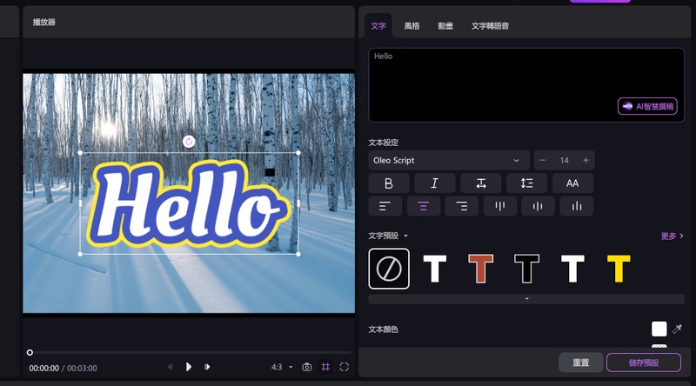Image resolution: width=696 pixels, height=386 pixels.
Task: Toggle italic text formatting
Action: pyautogui.click(x=434, y=183)
